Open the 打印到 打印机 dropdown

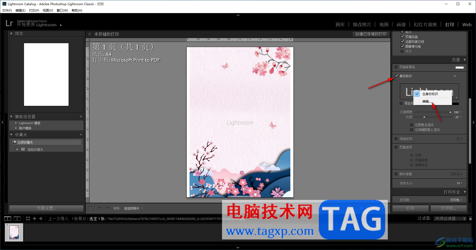(x=456, y=200)
